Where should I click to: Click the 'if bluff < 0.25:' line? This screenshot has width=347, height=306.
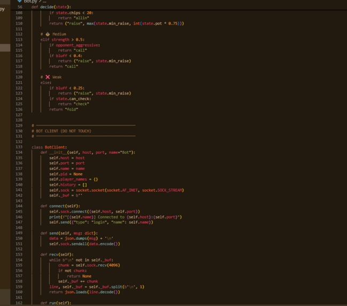click(67, 88)
